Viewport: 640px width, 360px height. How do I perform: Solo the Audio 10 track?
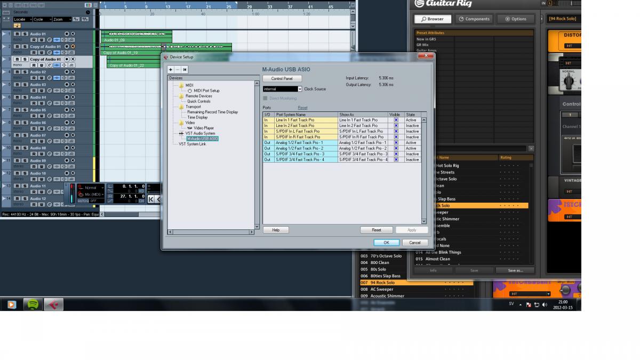(25, 173)
